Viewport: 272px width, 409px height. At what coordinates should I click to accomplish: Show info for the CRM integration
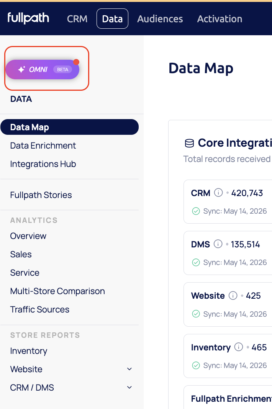pos(218,193)
